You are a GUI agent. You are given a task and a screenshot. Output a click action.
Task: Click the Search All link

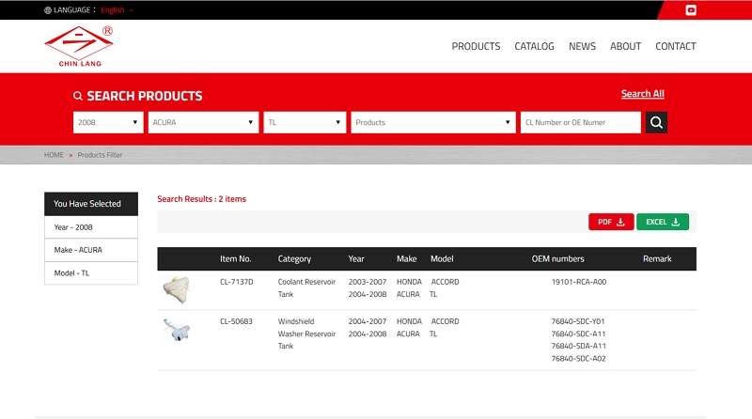(x=643, y=94)
